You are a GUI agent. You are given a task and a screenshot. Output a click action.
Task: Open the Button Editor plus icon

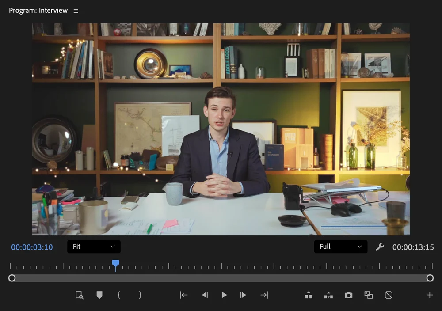point(430,295)
